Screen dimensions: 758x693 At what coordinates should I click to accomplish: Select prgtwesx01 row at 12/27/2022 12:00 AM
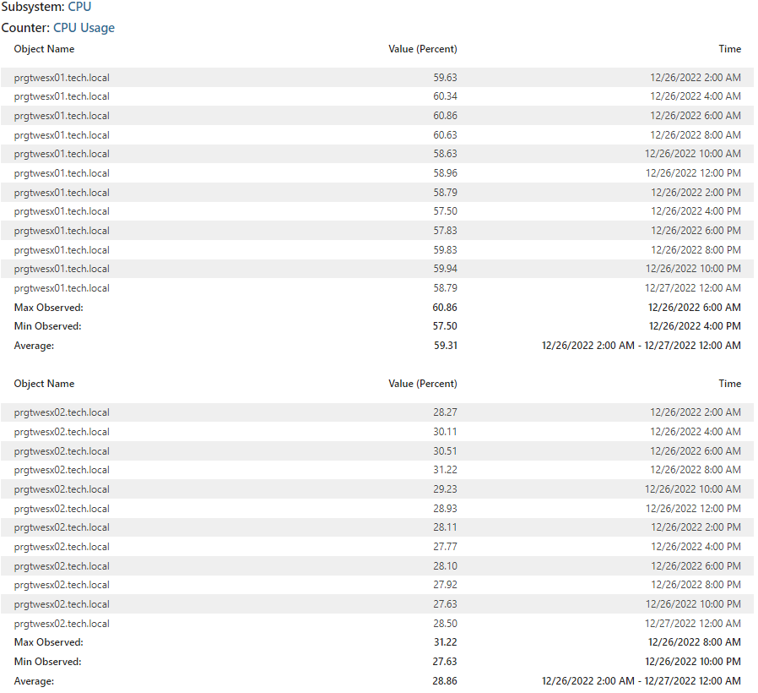tap(377, 288)
